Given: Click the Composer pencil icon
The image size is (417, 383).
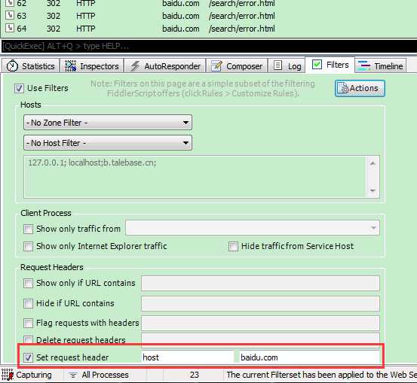Looking at the screenshot, I should pos(216,65).
